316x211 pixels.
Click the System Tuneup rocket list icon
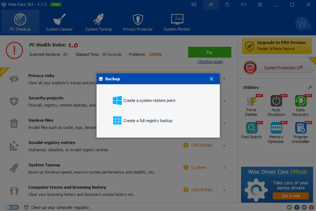14,168
